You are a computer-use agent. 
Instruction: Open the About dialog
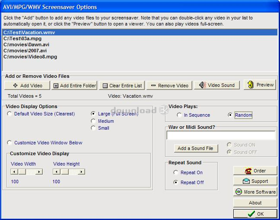[x=255, y=203]
